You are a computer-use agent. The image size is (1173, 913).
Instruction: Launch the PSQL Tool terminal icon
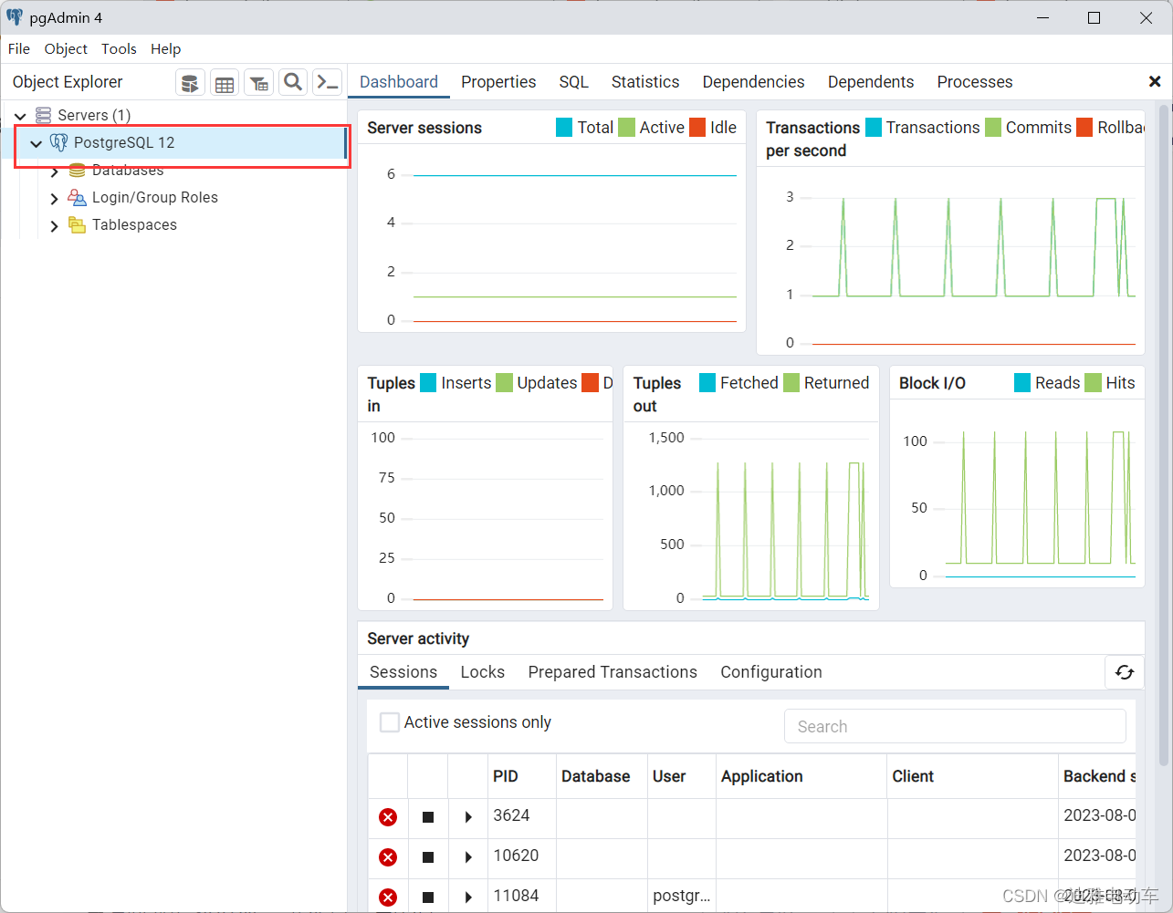[x=328, y=83]
